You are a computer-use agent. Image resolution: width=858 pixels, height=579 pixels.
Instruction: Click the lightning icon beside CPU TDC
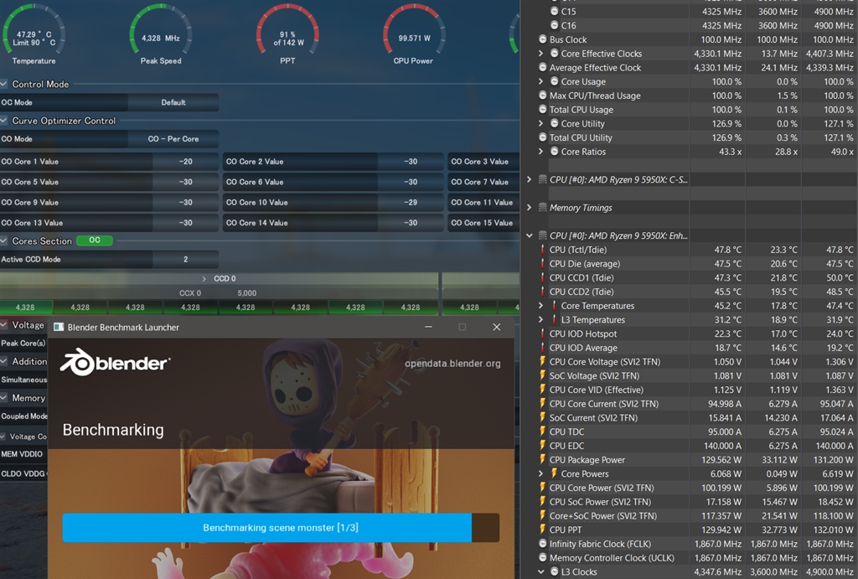click(542, 432)
